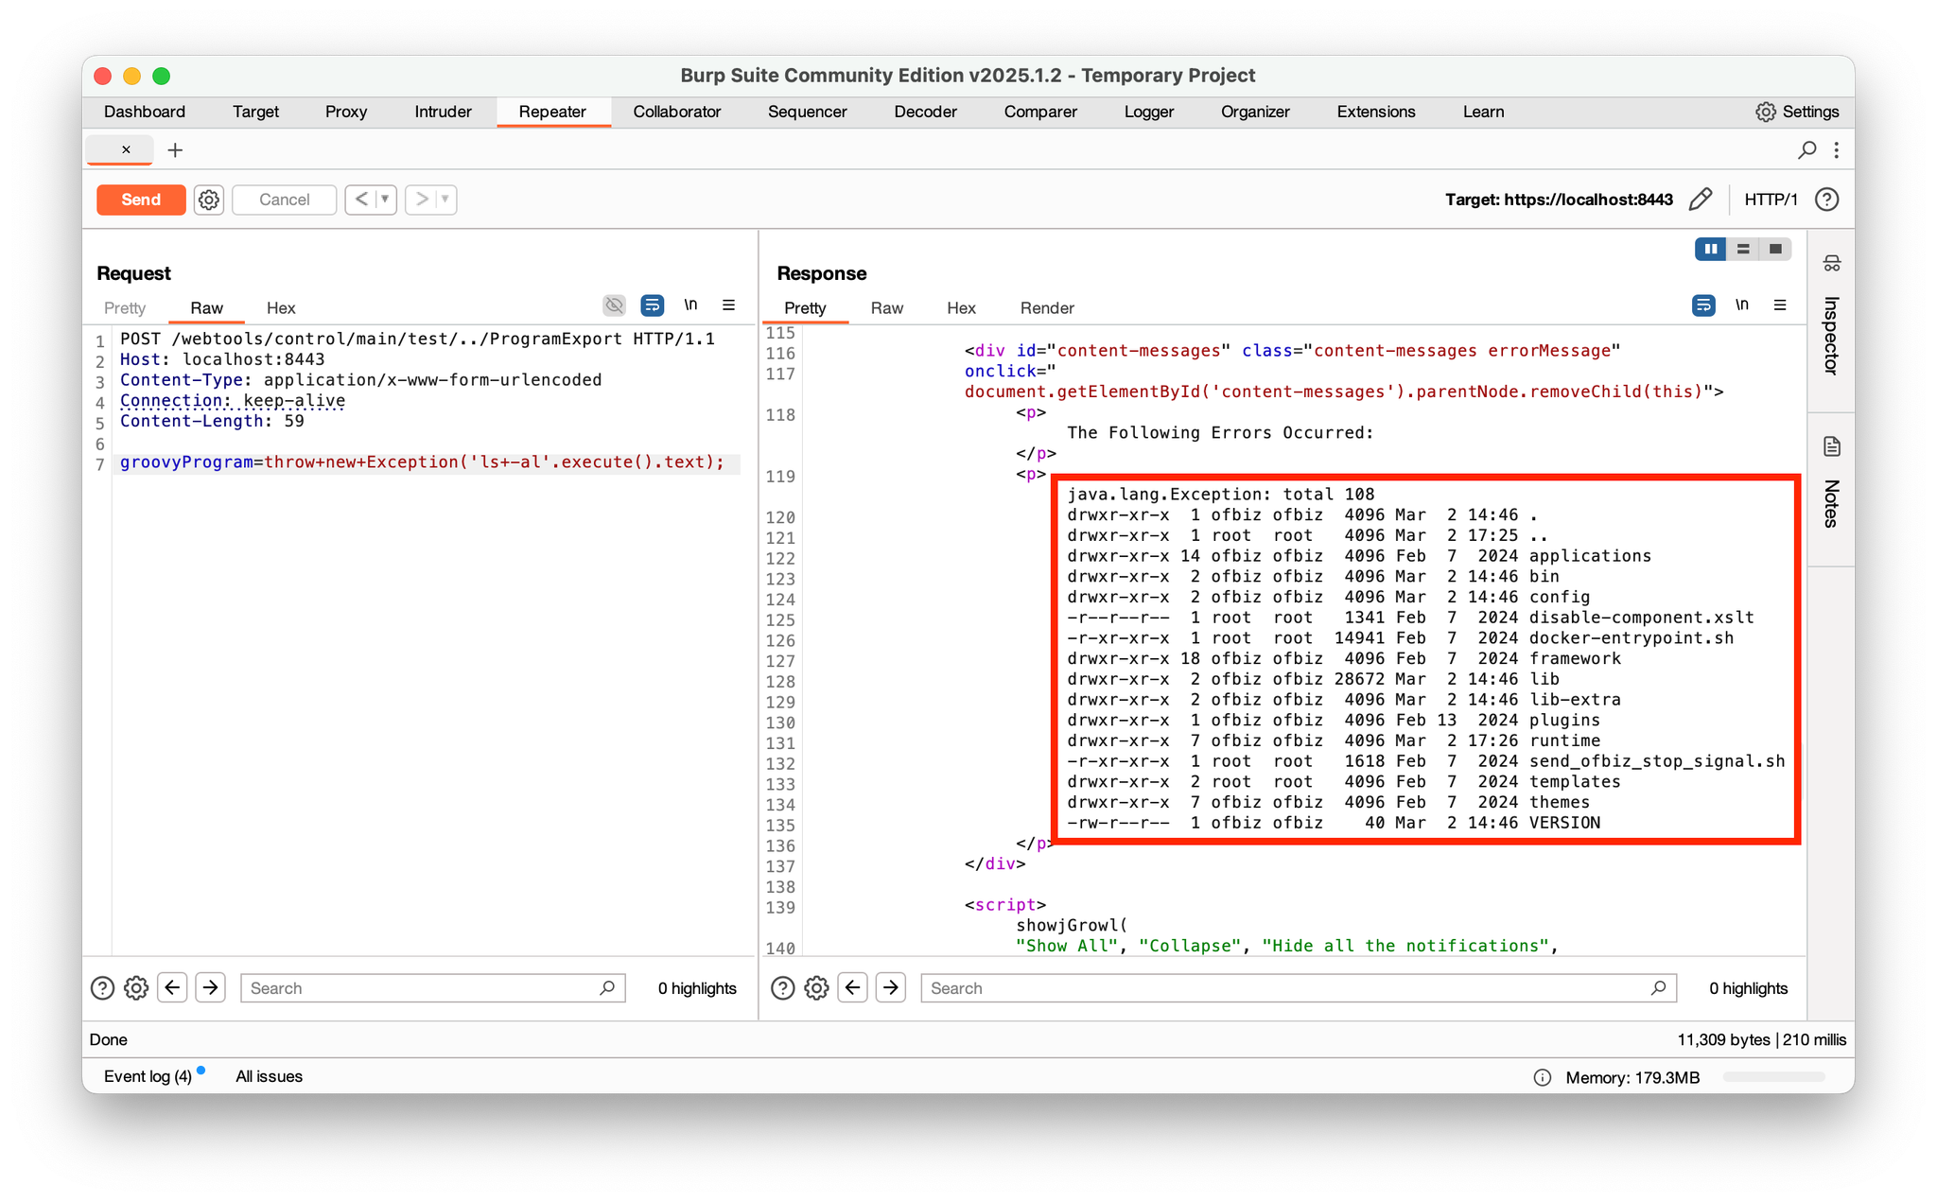Jump to next request search match
Image resolution: width=1937 pixels, height=1202 pixels.
pos(210,988)
